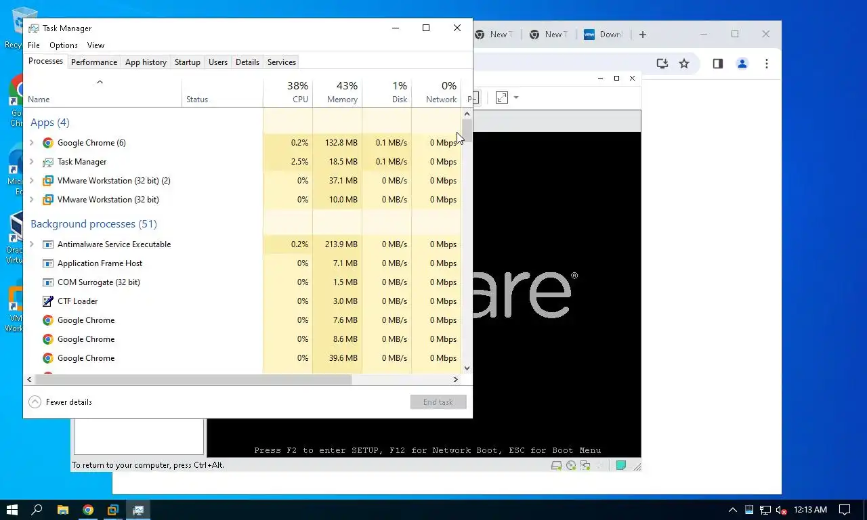Open Task Manager View menu

96,45
